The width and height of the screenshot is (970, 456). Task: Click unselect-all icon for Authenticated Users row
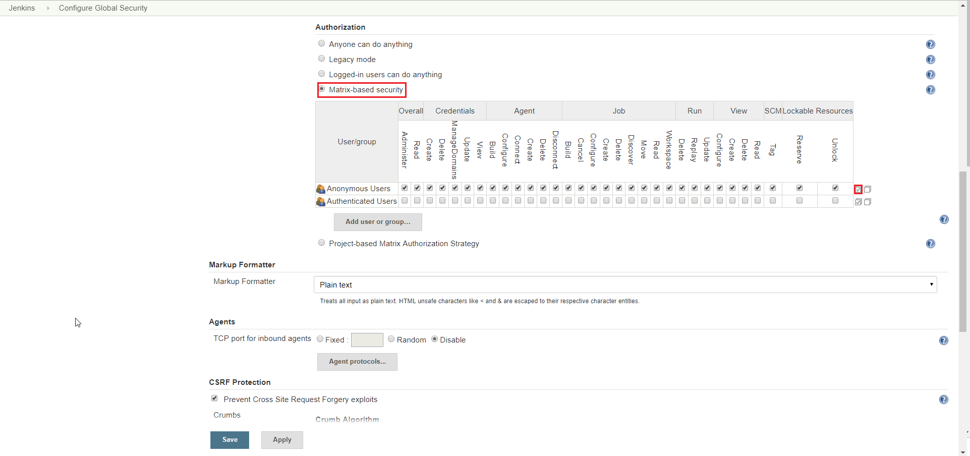[x=868, y=202]
